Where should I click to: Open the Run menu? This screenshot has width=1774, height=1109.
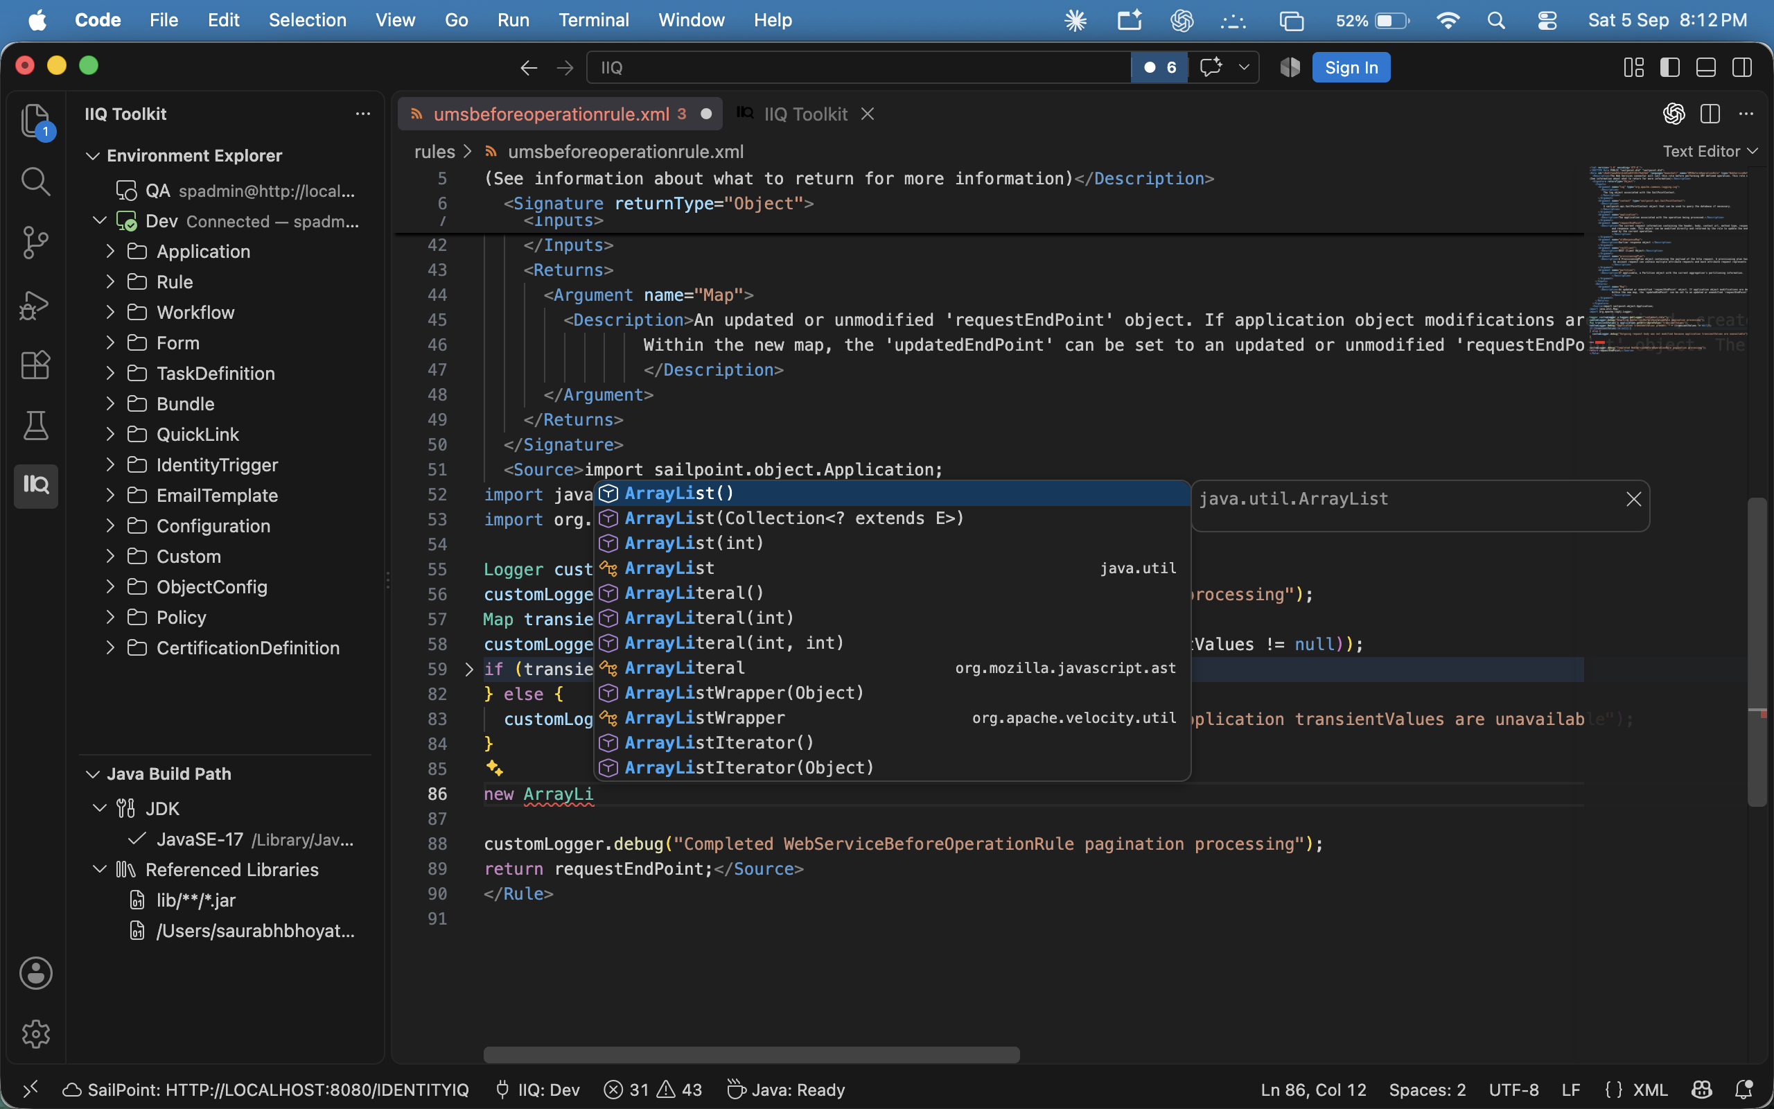[513, 20]
